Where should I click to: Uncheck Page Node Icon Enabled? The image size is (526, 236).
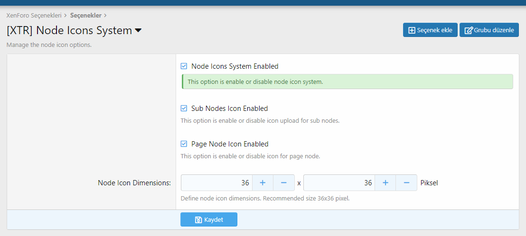[184, 144]
